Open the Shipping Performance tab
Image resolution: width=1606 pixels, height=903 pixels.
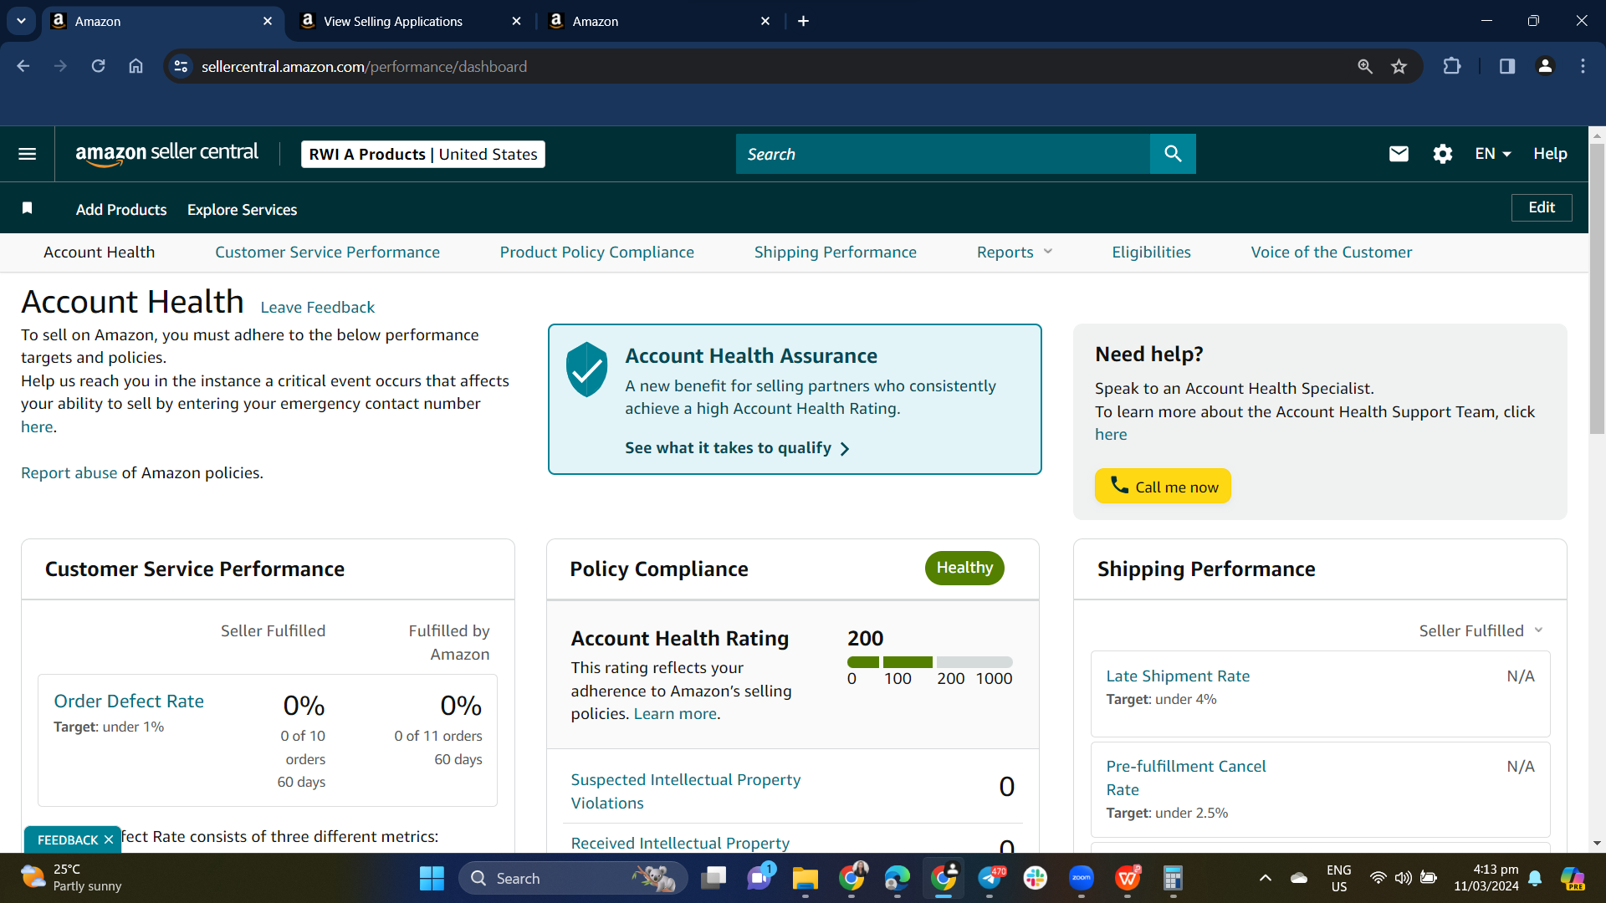click(836, 253)
